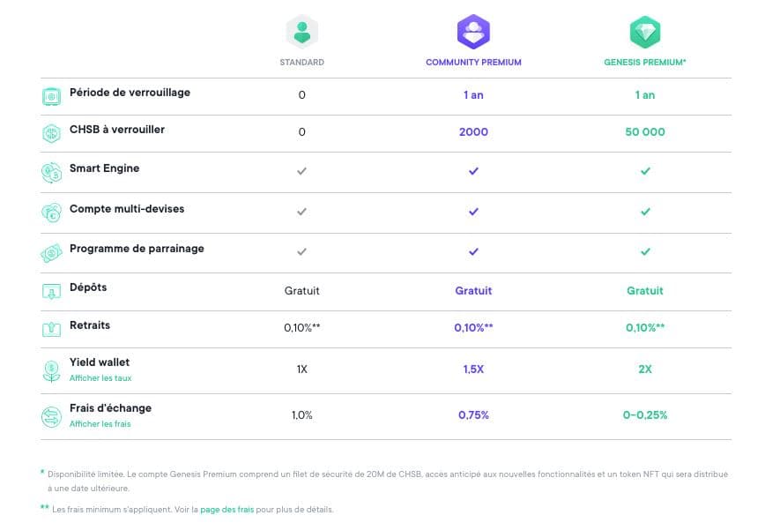Click the Dépôts row icon
The width and height of the screenshot is (765, 530).
[x=52, y=292]
